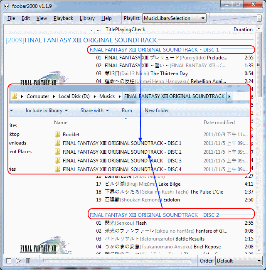Viewport: 266px width, 270px height.
Task: Click the DISC 3 folder icon in Explorer
Action: pos(57,160)
